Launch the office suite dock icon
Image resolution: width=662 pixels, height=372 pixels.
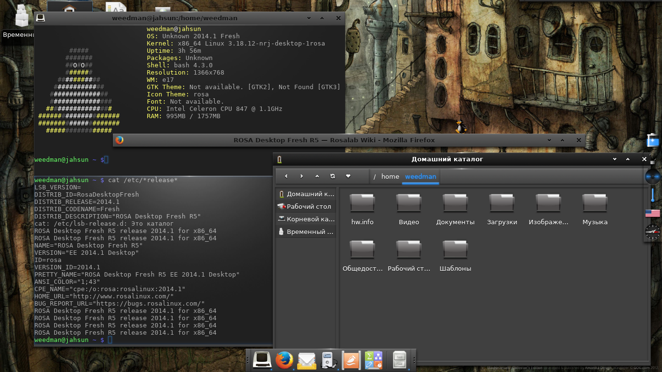(351, 360)
